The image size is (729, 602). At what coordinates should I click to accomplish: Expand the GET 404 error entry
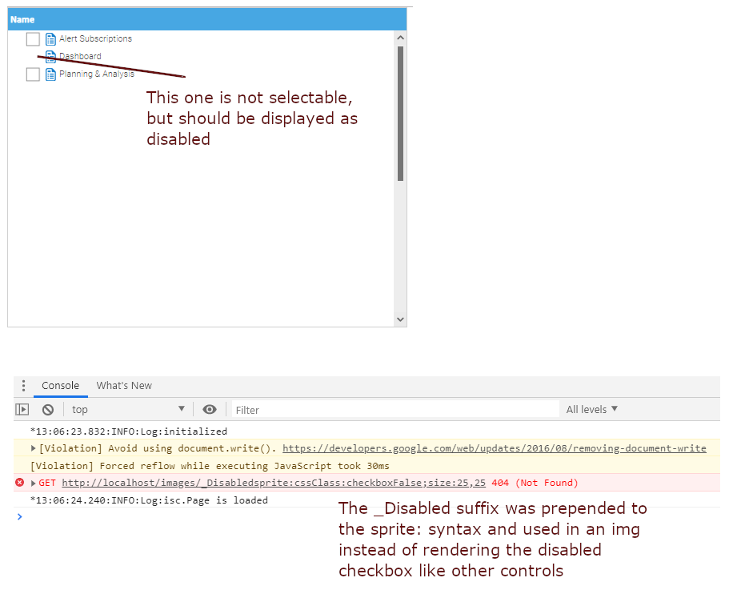click(33, 484)
